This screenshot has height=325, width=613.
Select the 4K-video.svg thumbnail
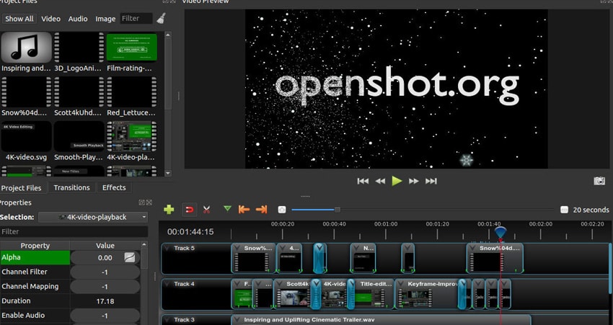26,136
